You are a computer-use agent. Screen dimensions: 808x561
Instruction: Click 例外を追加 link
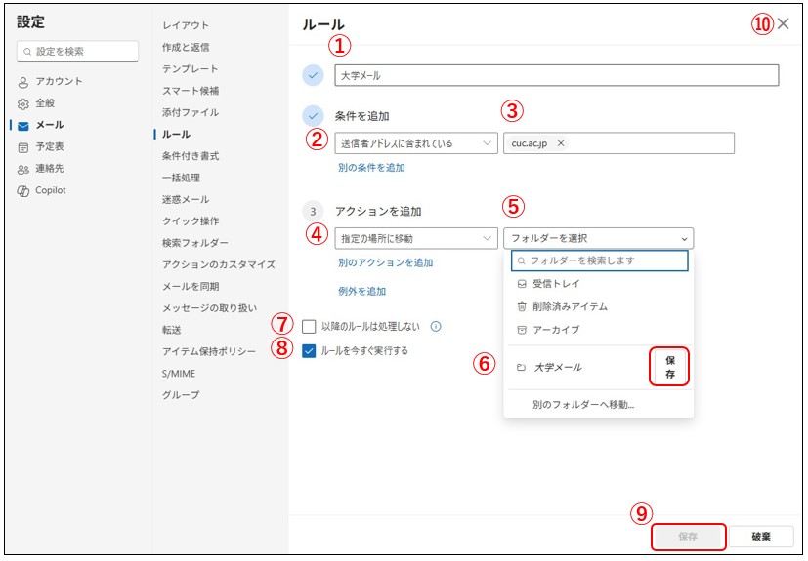pos(361,291)
